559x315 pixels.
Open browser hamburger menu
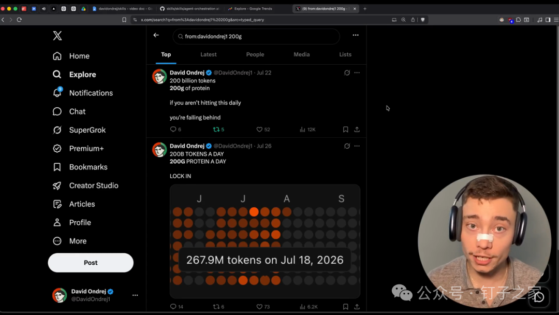(556, 20)
